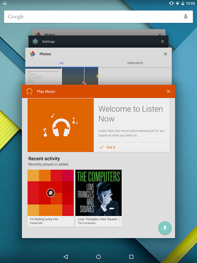Viewport: 197px width, 263px height.
Task: Select the Play Music card title
Action: click(x=46, y=92)
